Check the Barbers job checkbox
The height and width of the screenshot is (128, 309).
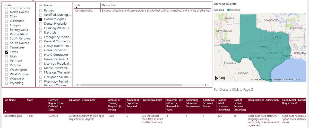click(41, 11)
